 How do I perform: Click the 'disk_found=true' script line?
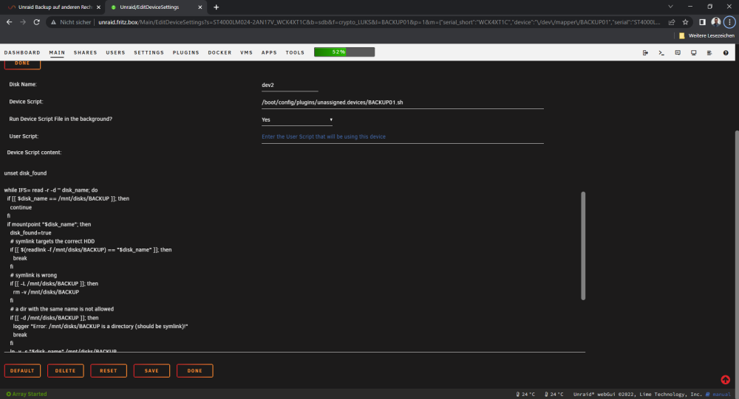pyautogui.click(x=30, y=233)
